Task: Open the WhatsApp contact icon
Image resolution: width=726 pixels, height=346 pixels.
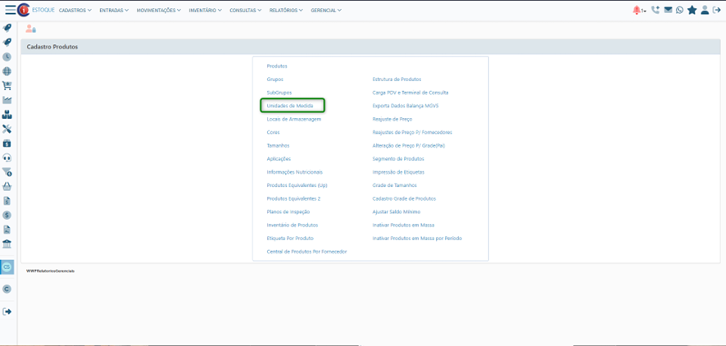Action: pyautogui.click(x=679, y=10)
